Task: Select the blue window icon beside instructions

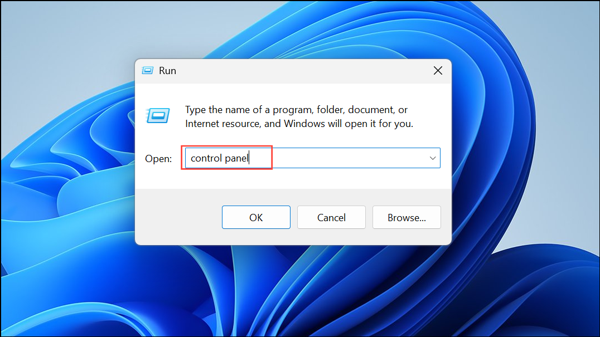Action: coord(158,115)
